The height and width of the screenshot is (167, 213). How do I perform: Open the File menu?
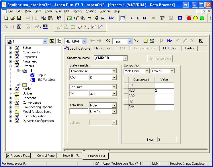coord(11,11)
